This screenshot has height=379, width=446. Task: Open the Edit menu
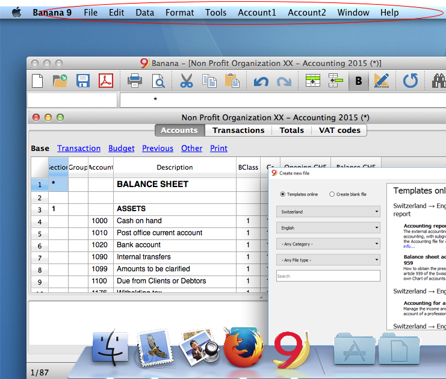coord(116,13)
